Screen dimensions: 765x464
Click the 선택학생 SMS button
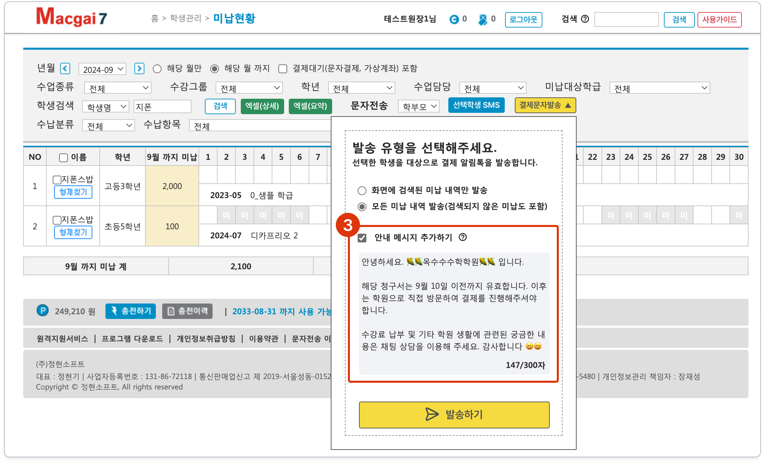[476, 105]
